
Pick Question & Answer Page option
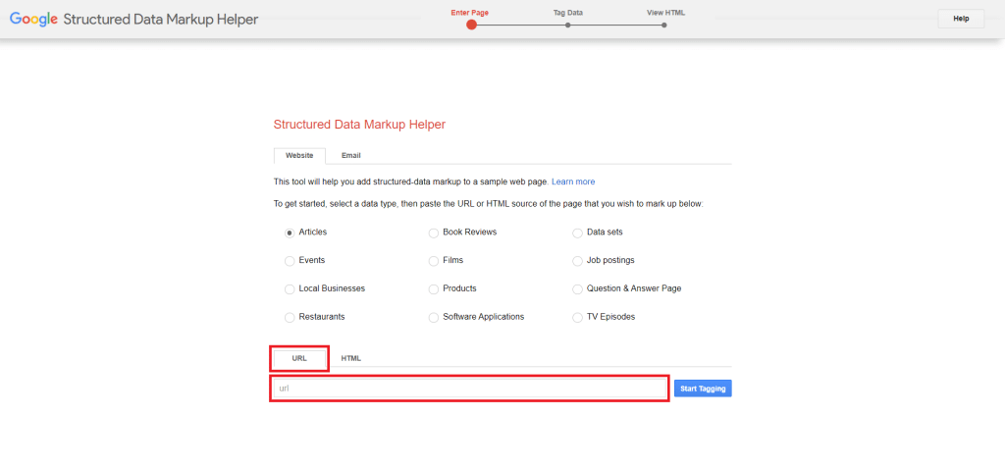pyautogui.click(x=577, y=289)
